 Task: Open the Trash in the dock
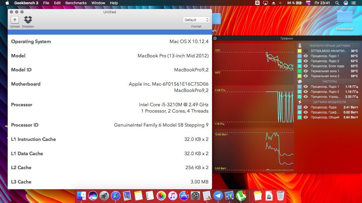280,195
